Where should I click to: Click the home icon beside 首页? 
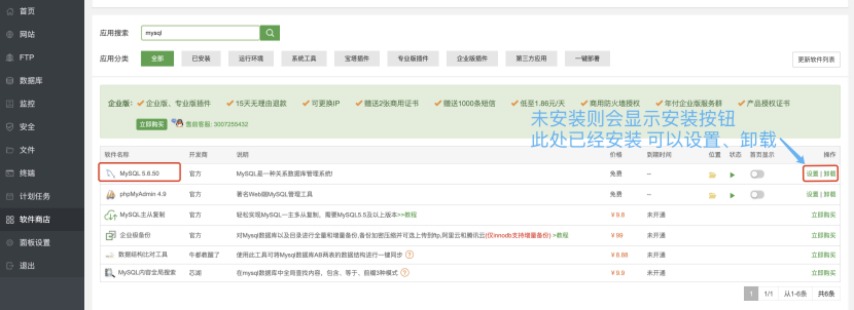[x=10, y=11]
